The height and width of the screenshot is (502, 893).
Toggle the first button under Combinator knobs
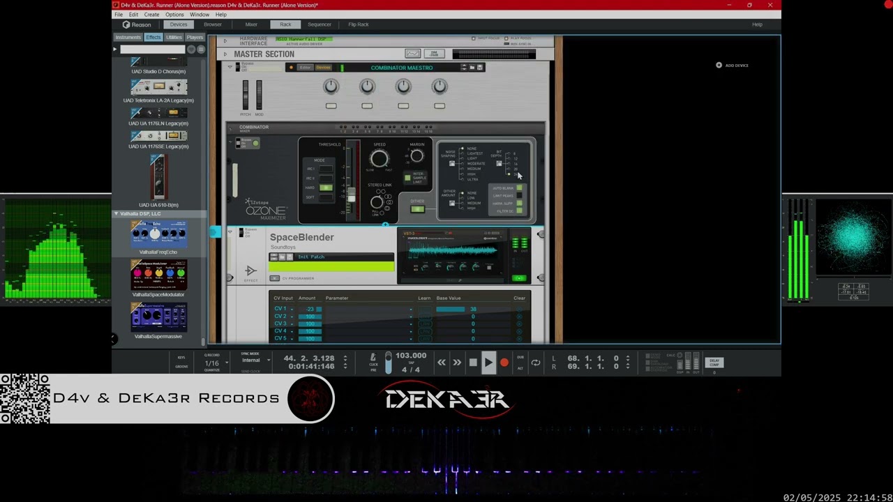click(331, 106)
